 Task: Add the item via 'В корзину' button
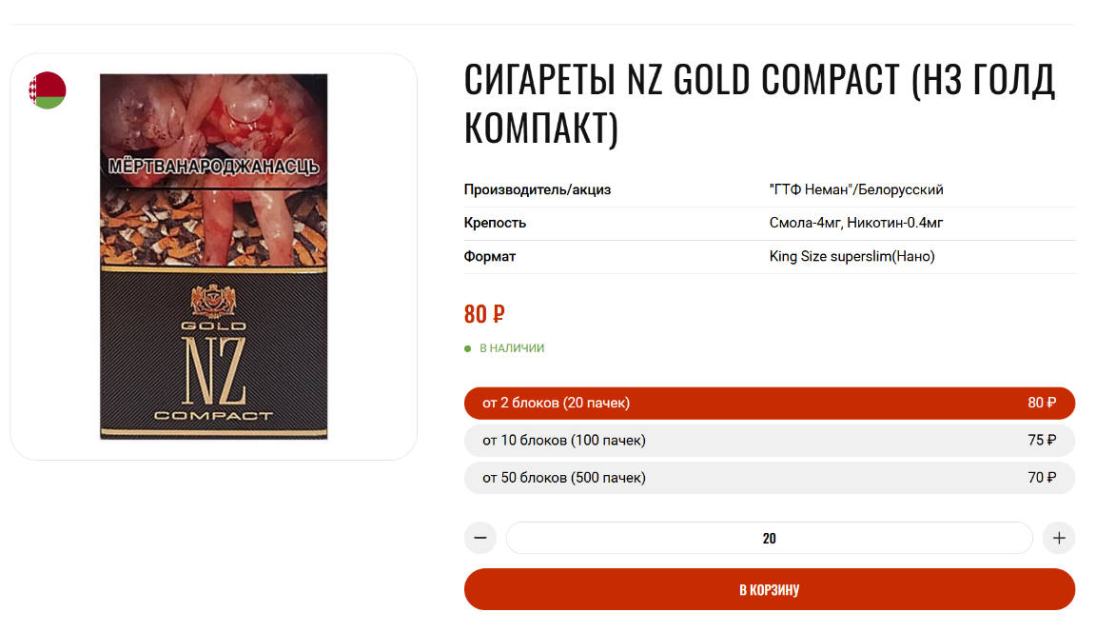click(x=770, y=589)
